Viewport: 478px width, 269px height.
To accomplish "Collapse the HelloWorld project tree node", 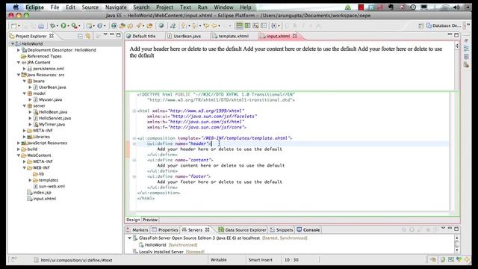I will point(13,44).
